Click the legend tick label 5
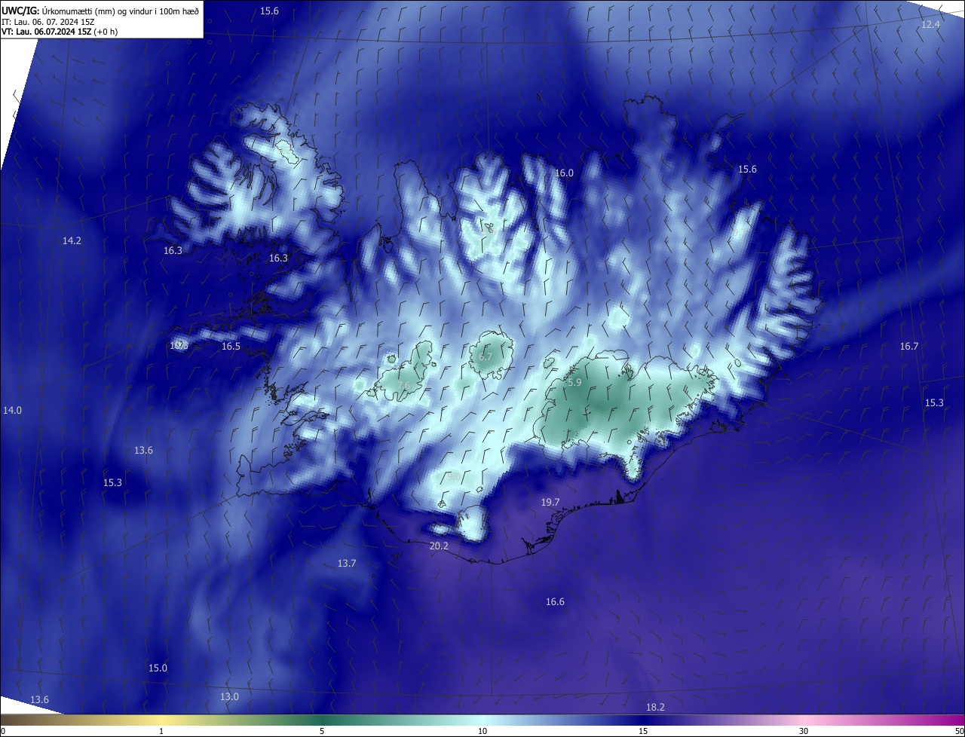 coord(322,731)
